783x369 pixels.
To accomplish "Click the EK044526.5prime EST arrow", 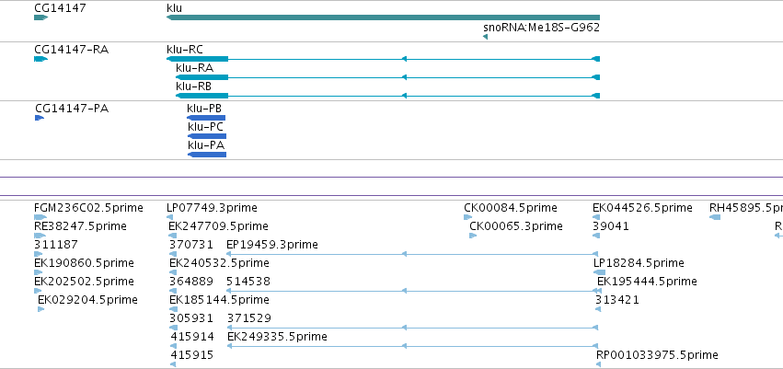I will coord(596,217).
